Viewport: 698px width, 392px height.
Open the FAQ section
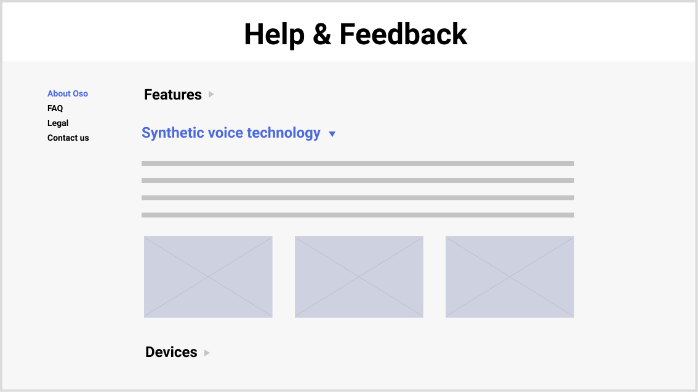coord(55,108)
